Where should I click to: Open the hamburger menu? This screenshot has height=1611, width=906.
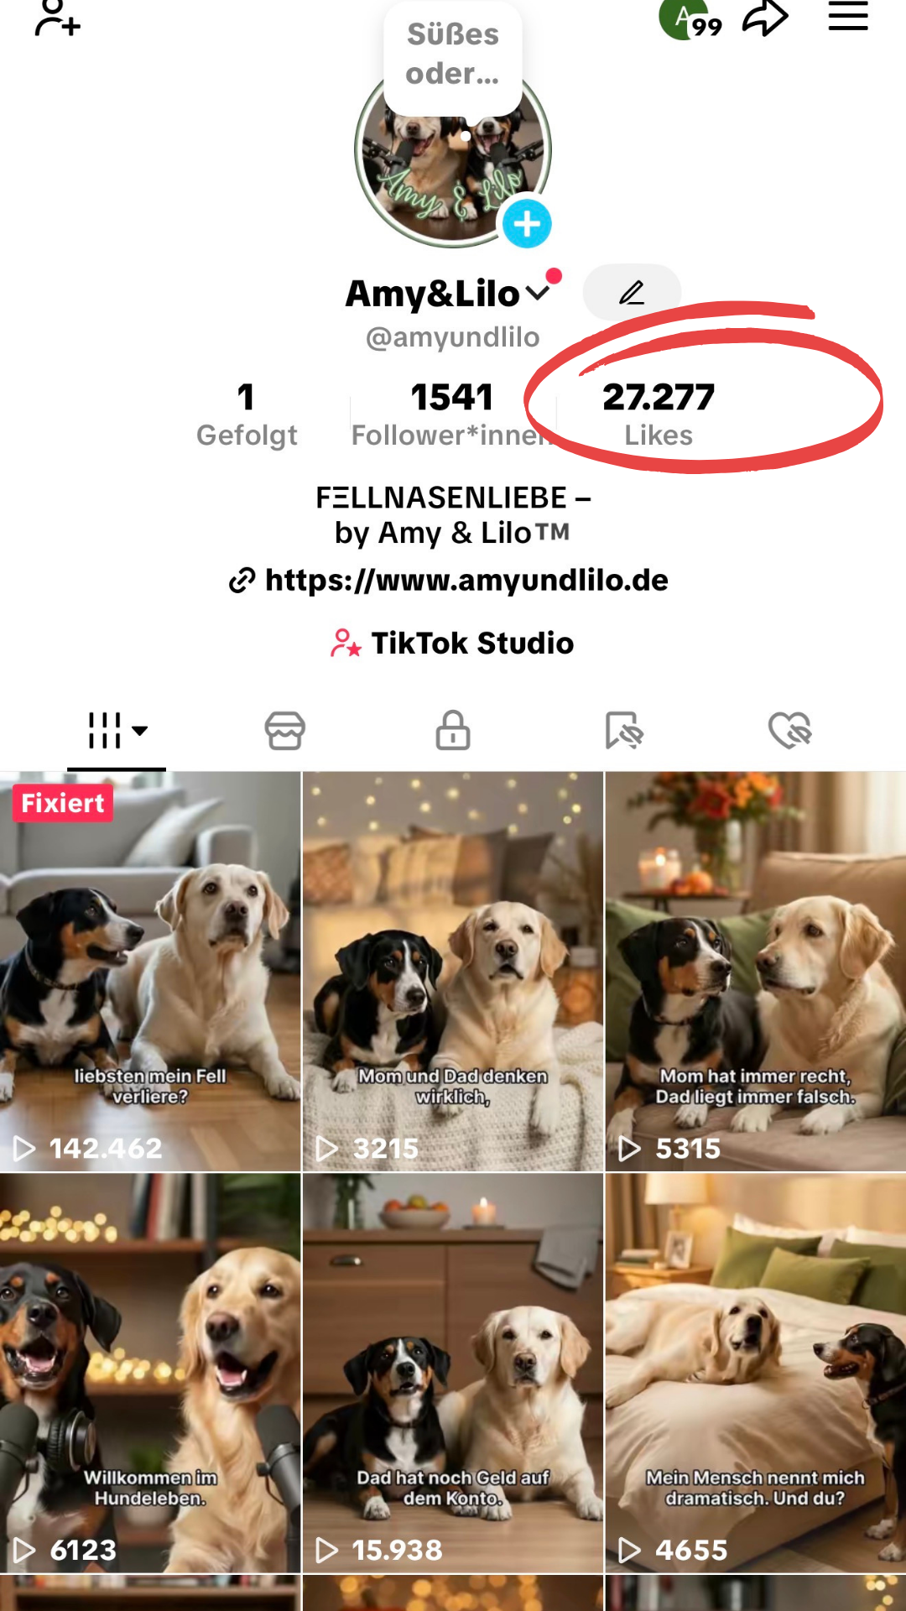848,17
